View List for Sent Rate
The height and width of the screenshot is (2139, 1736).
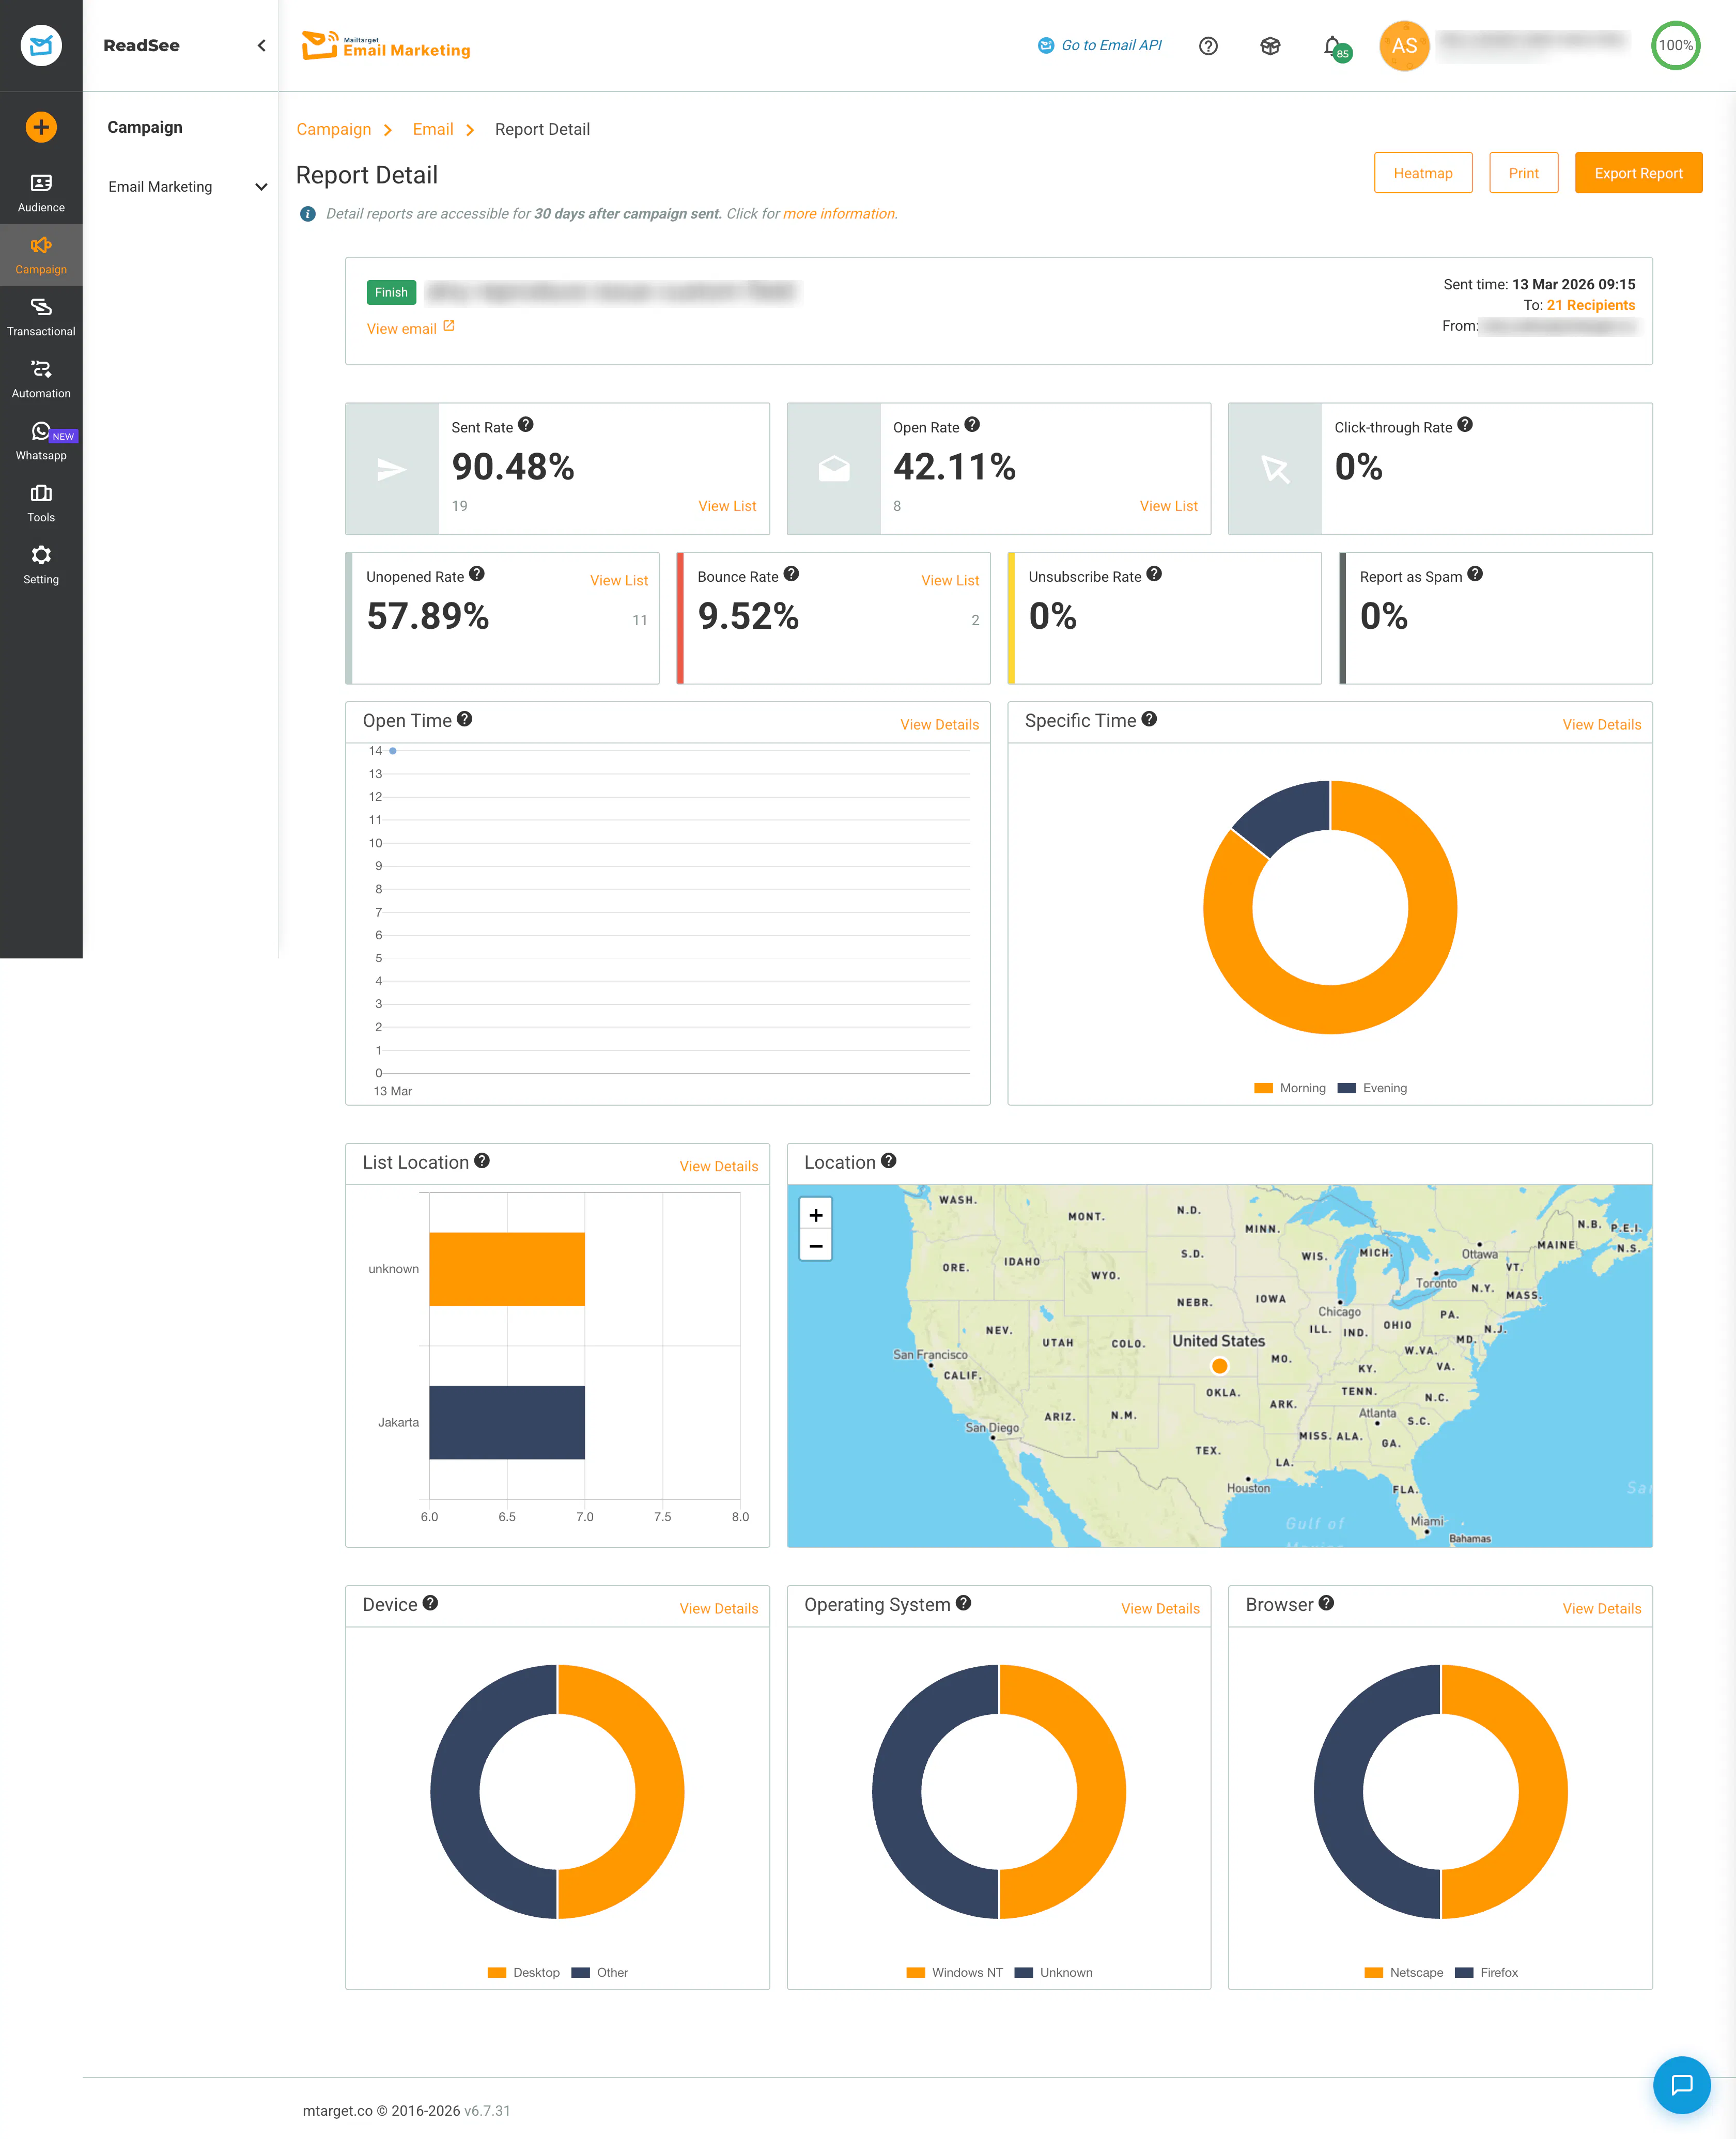tap(727, 506)
